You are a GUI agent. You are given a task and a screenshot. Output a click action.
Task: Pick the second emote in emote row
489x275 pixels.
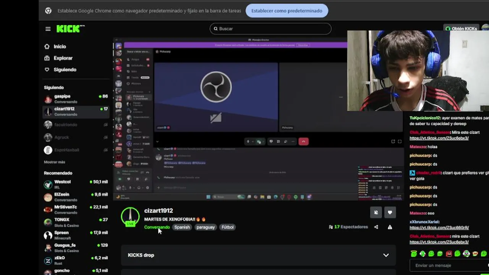pyautogui.click(x=423, y=254)
